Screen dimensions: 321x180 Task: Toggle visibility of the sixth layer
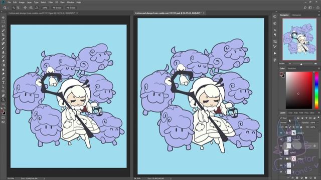[x=281, y=165]
